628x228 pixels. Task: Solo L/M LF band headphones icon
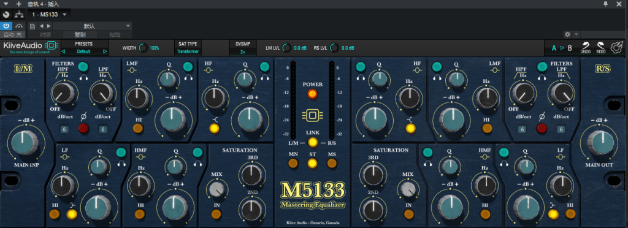[121, 164]
